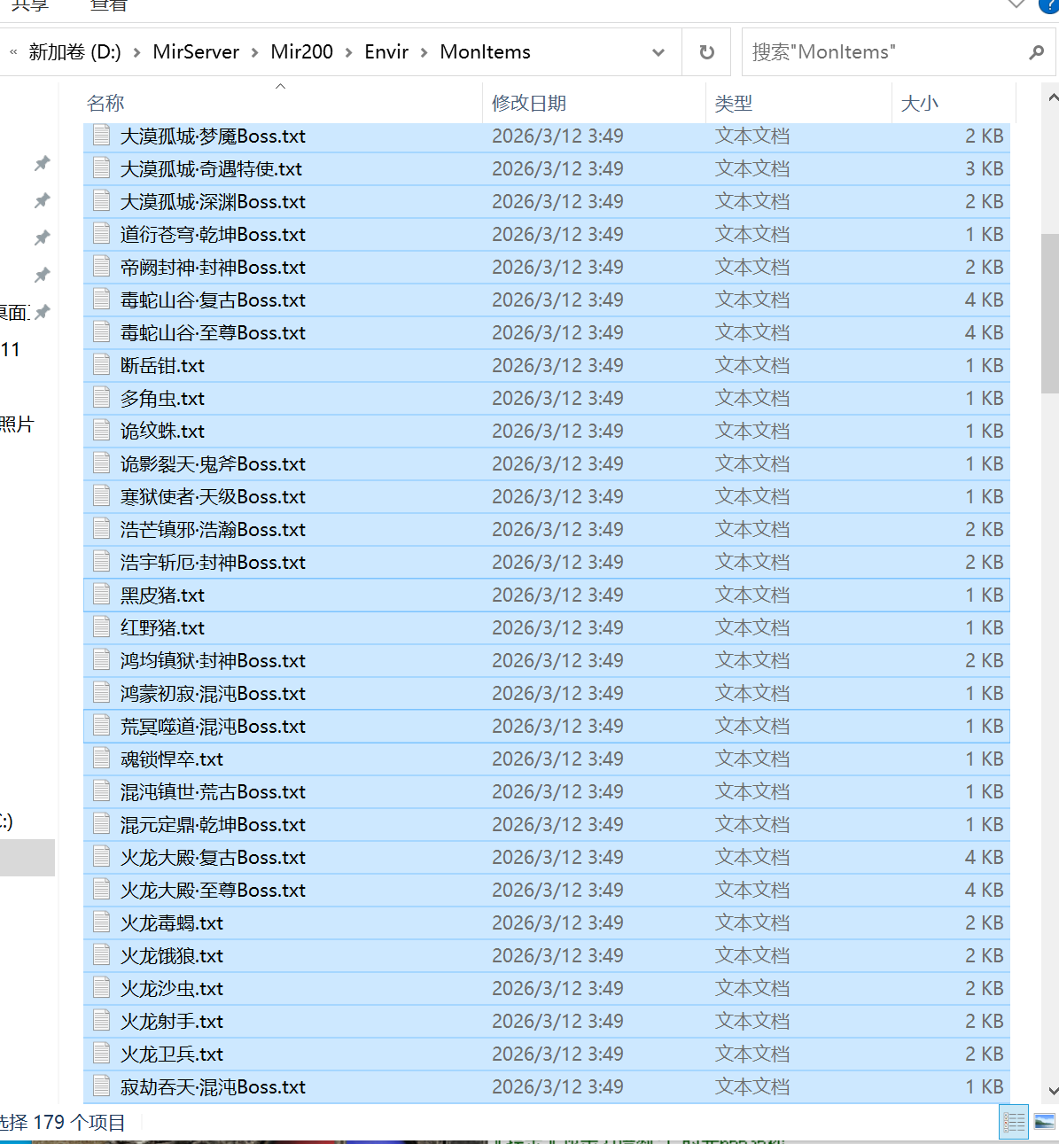Select the file icon of 道衍苍穹·乾坤Boss.txt
This screenshot has width=1059, height=1144.
[102, 234]
